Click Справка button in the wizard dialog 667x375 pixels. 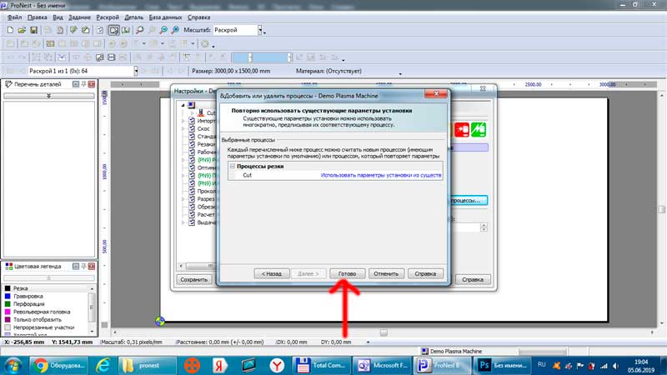tap(425, 274)
